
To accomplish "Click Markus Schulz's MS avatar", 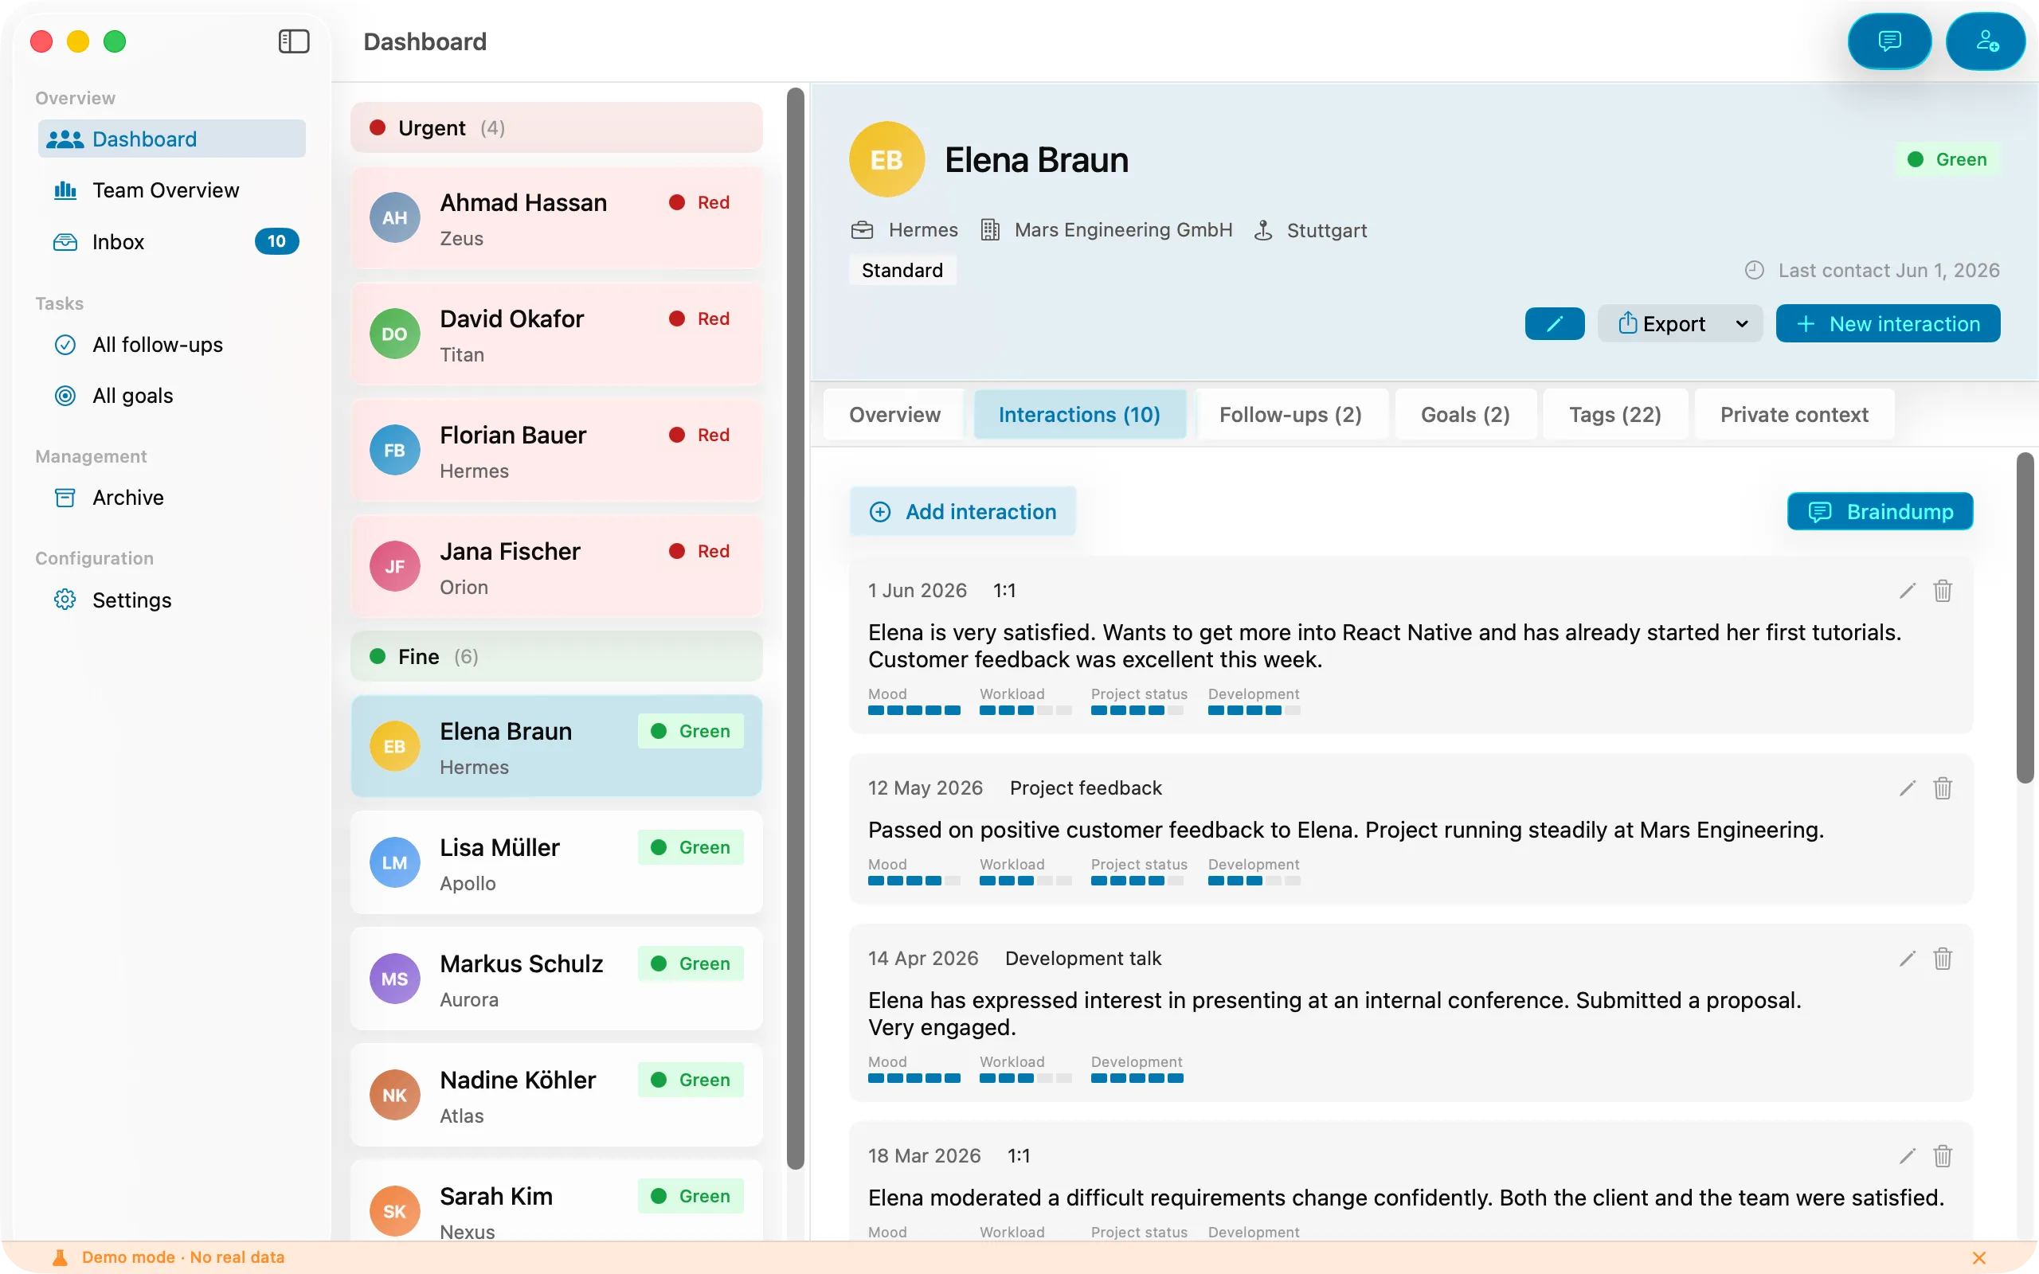I will 394,979.
